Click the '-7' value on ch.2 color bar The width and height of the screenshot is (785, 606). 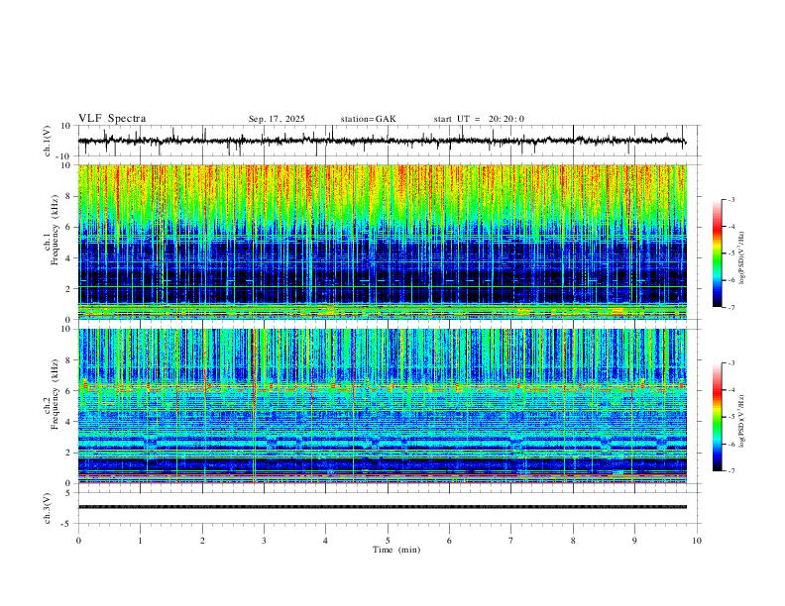point(730,471)
